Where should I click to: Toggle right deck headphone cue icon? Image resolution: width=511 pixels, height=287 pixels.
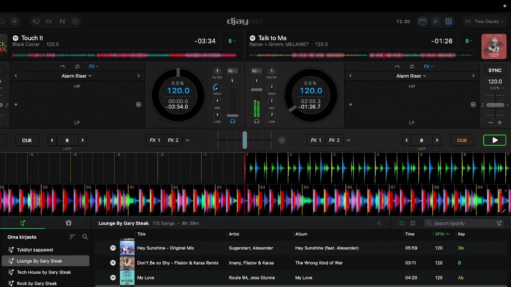(x=257, y=121)
